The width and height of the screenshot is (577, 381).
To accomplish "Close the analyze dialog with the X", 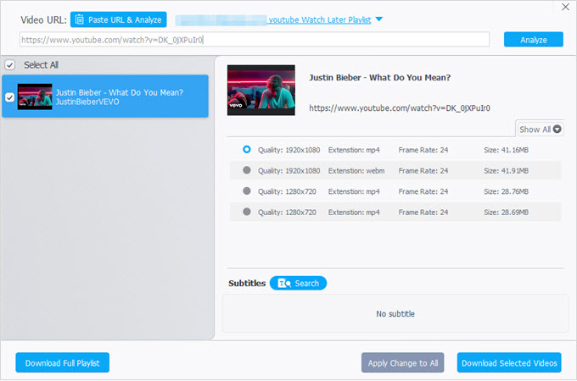I will click(566, 7).
